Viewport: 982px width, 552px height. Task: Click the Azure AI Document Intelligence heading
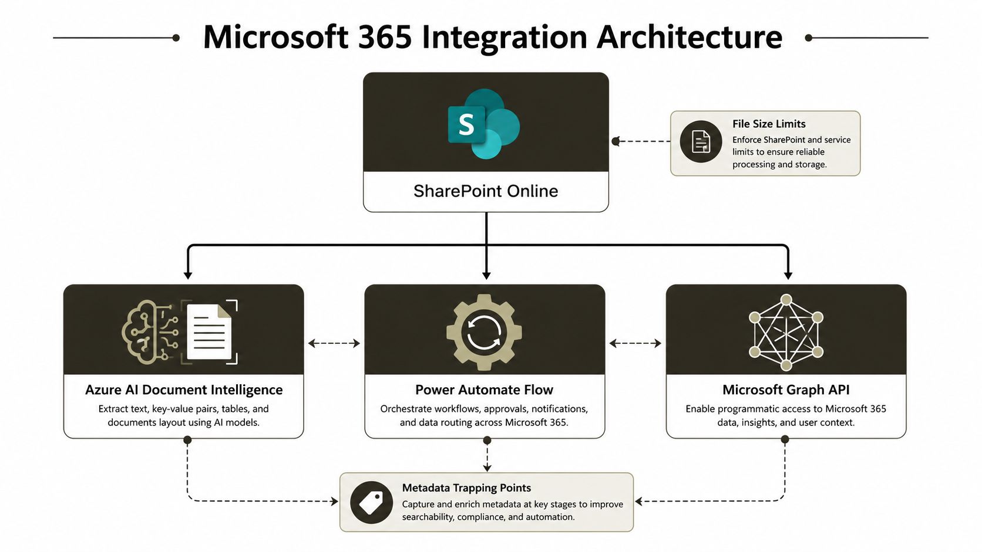[184, 390]
